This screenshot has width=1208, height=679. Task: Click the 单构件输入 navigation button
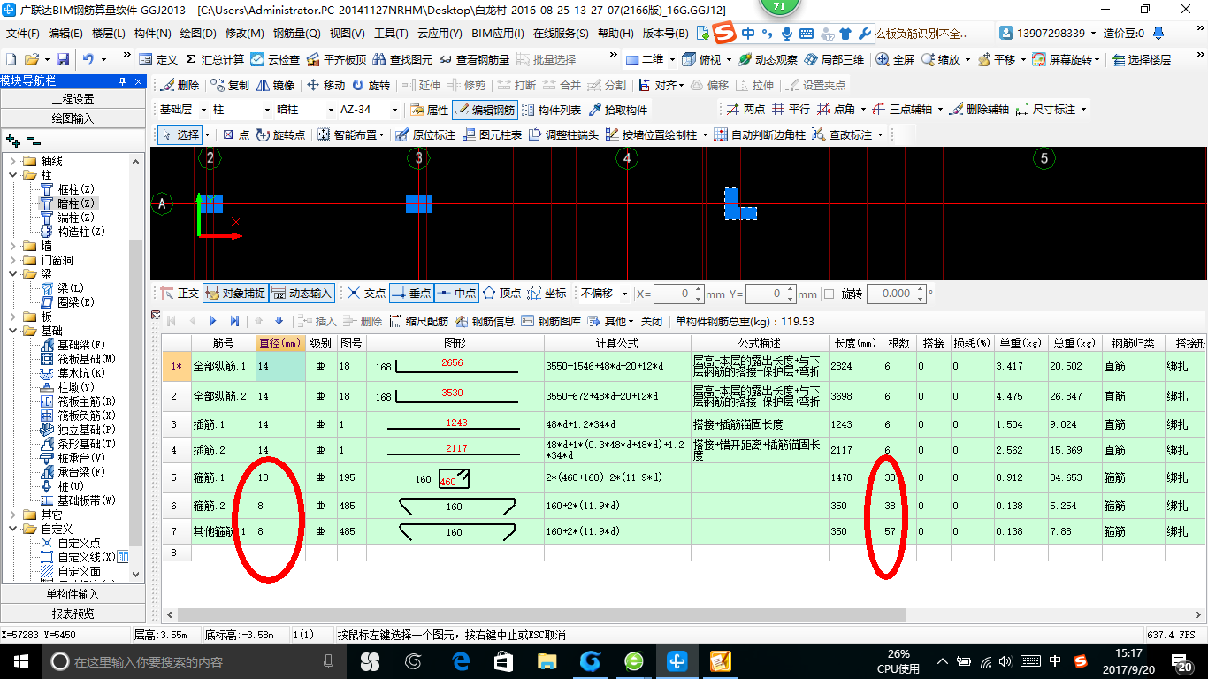click(x=73, y=594)
